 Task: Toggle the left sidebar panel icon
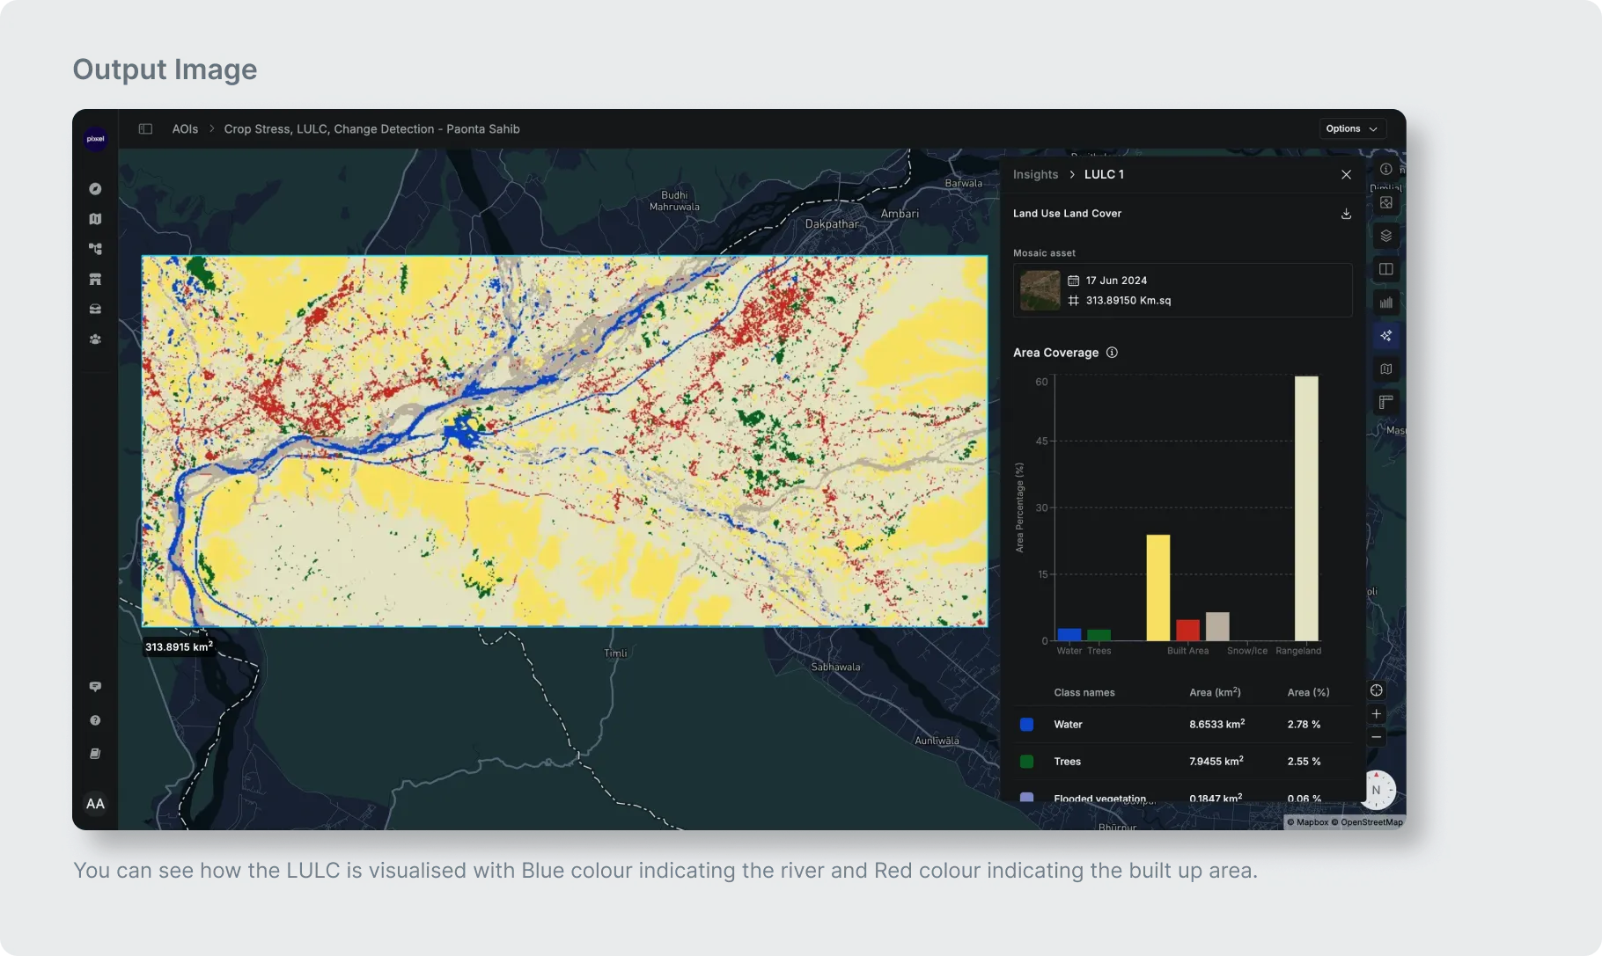click(x=146, y=129)
